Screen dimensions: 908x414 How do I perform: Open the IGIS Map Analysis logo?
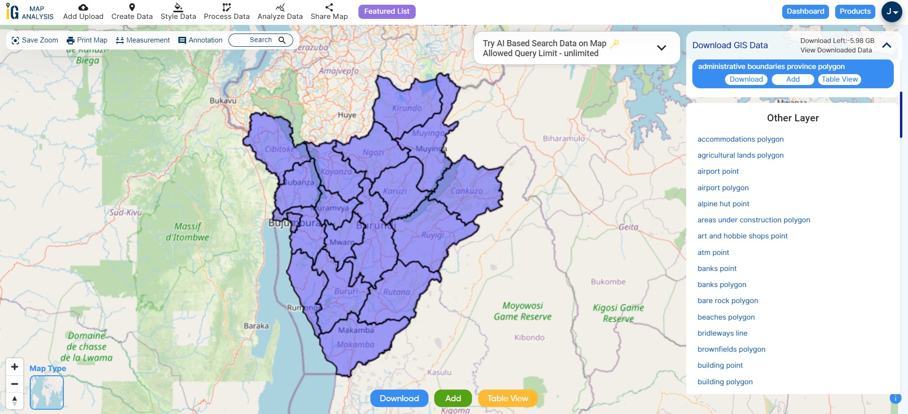pyautogui.click(x=30, y=12)
